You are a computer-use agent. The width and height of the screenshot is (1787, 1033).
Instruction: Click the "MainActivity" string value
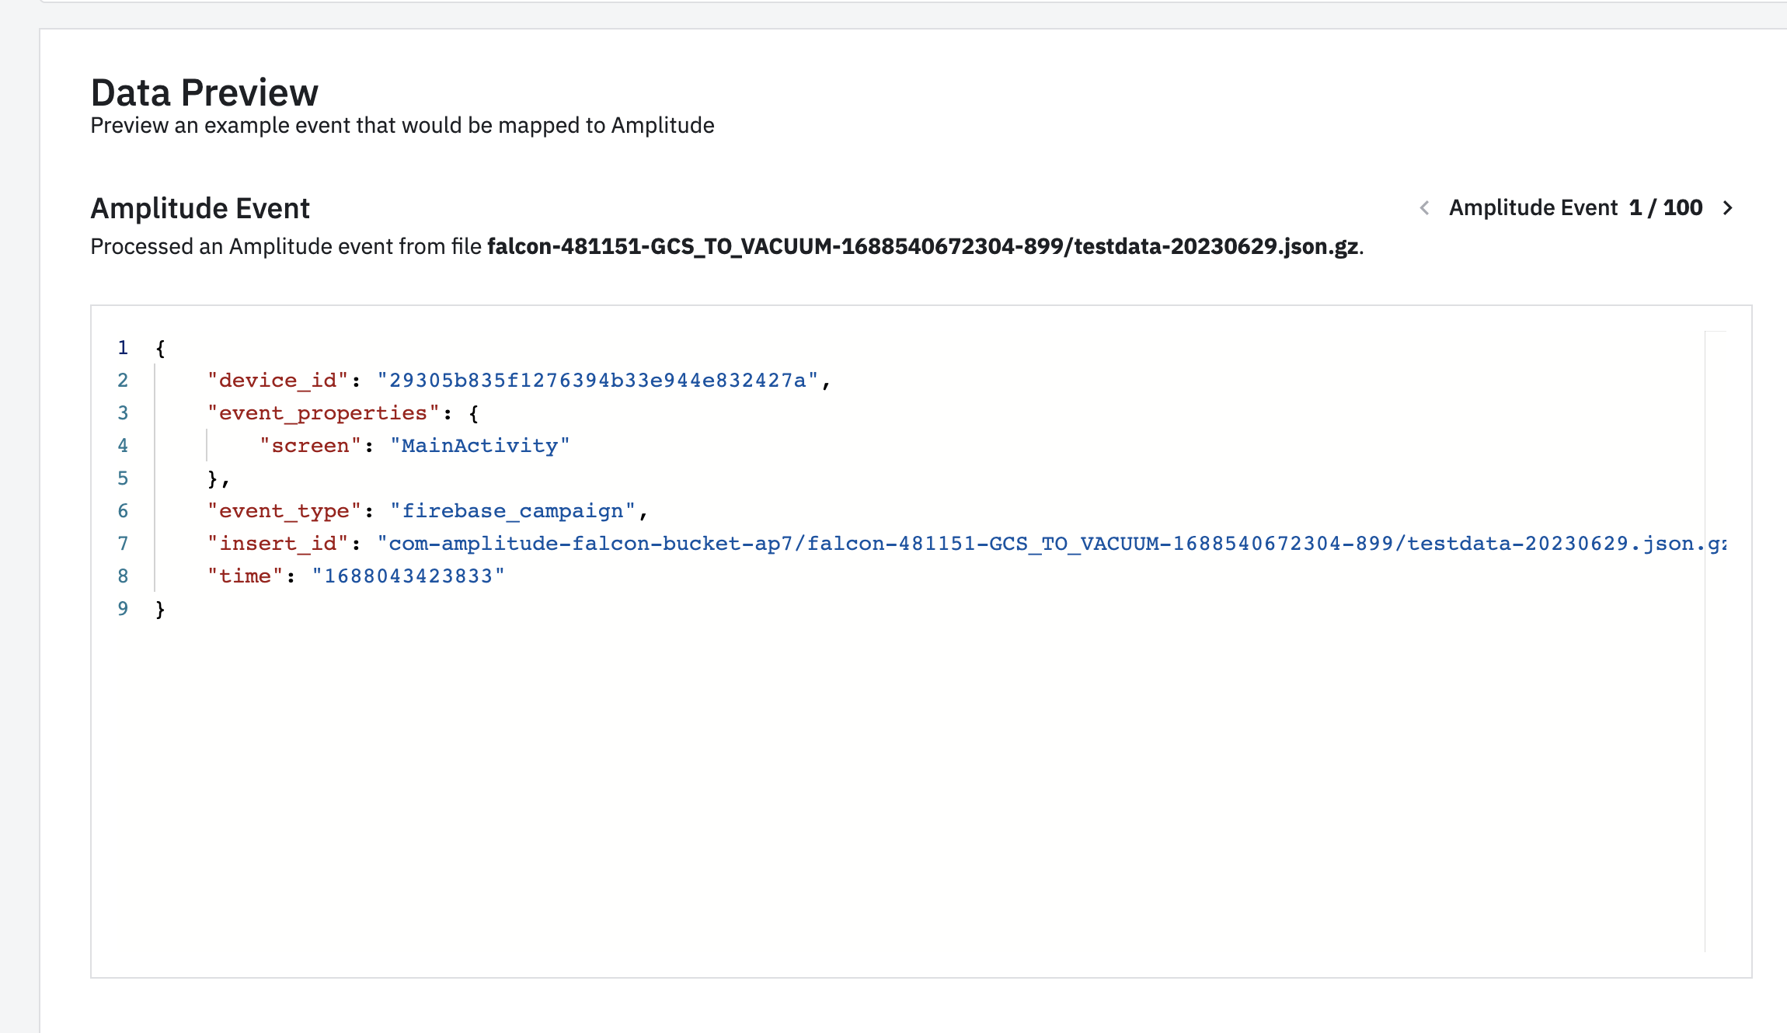479,446
